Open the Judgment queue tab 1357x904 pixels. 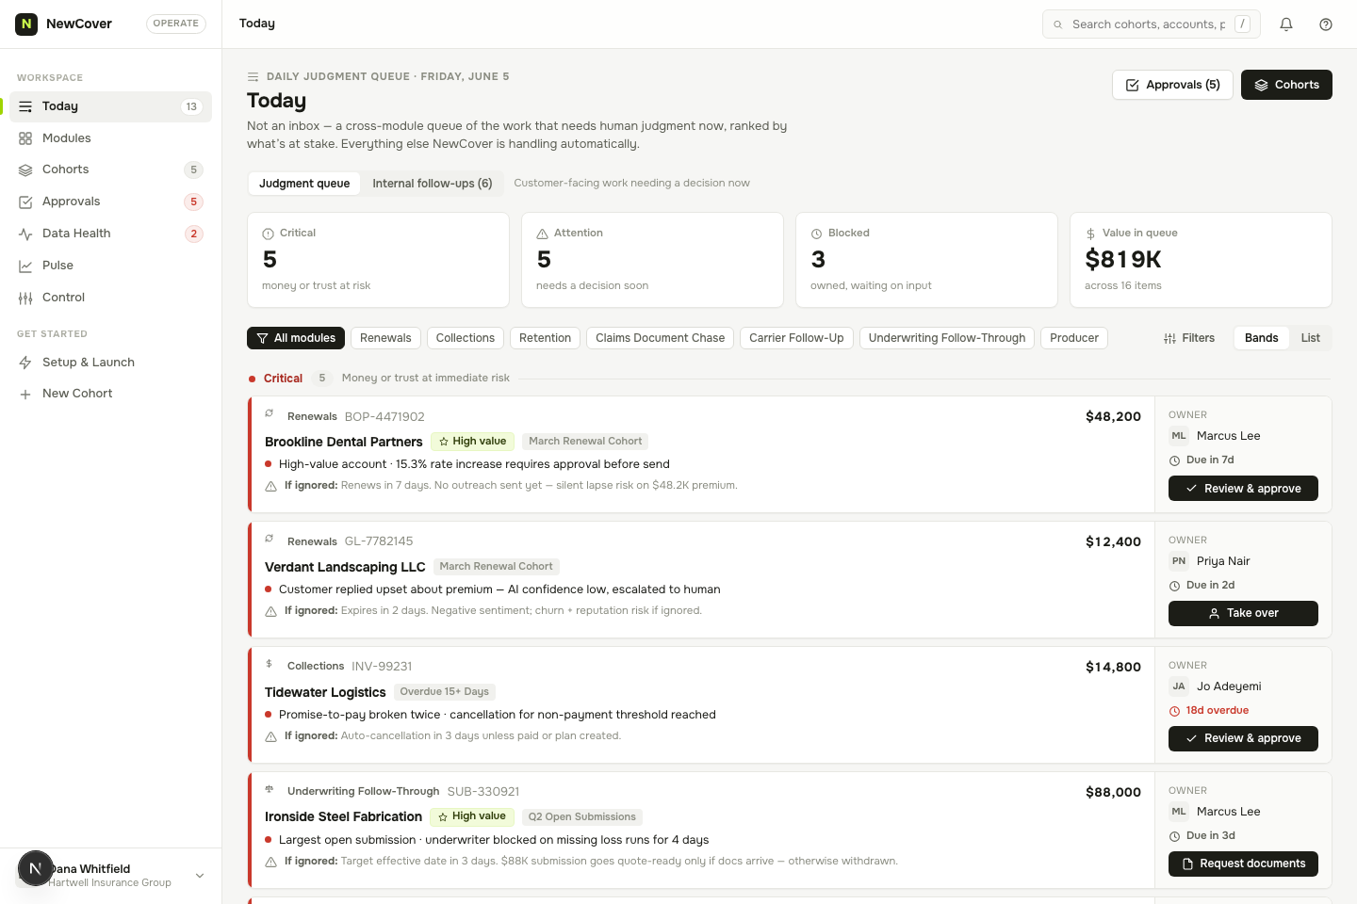click(x=304, y=184)
